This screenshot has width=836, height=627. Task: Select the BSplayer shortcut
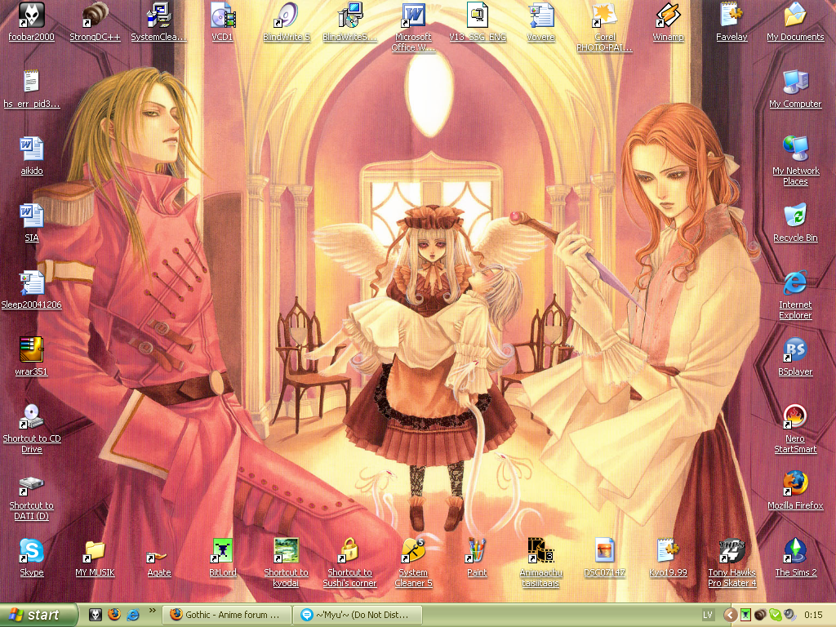tap(795, 357)
